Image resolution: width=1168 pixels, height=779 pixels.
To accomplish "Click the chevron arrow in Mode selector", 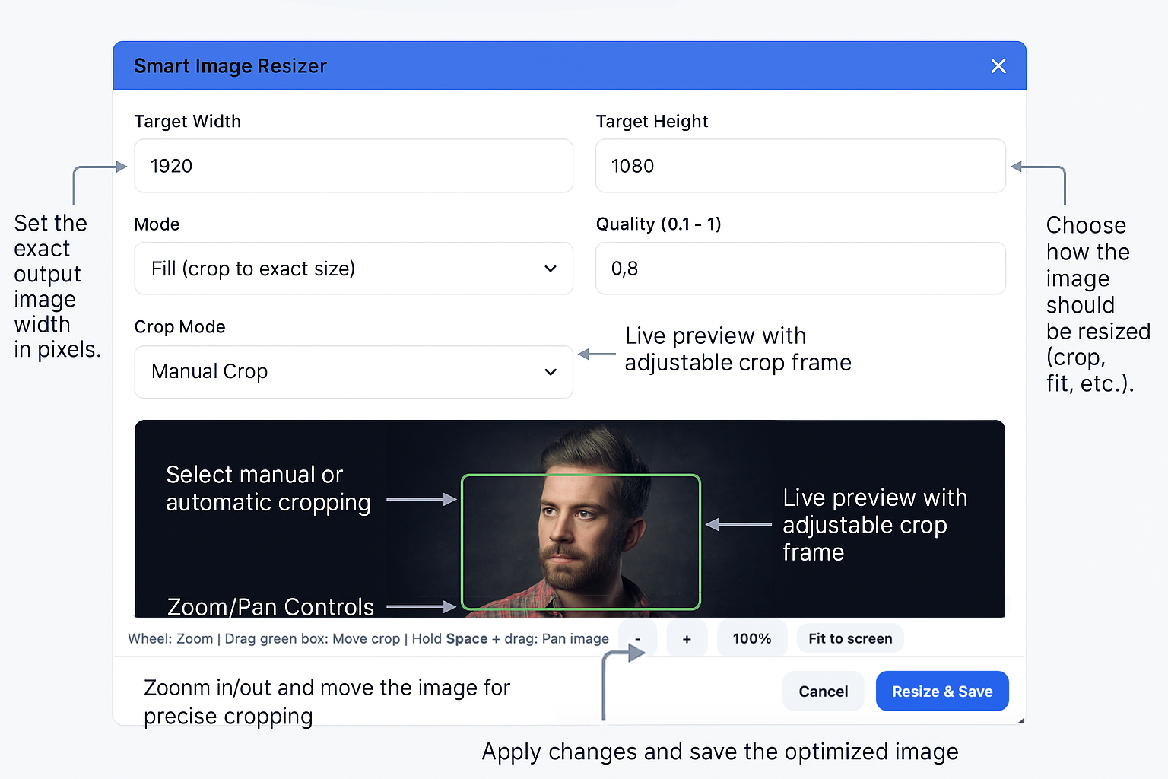I will tap(551, 269).
